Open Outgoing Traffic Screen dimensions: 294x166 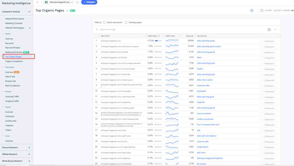(12, 101)
